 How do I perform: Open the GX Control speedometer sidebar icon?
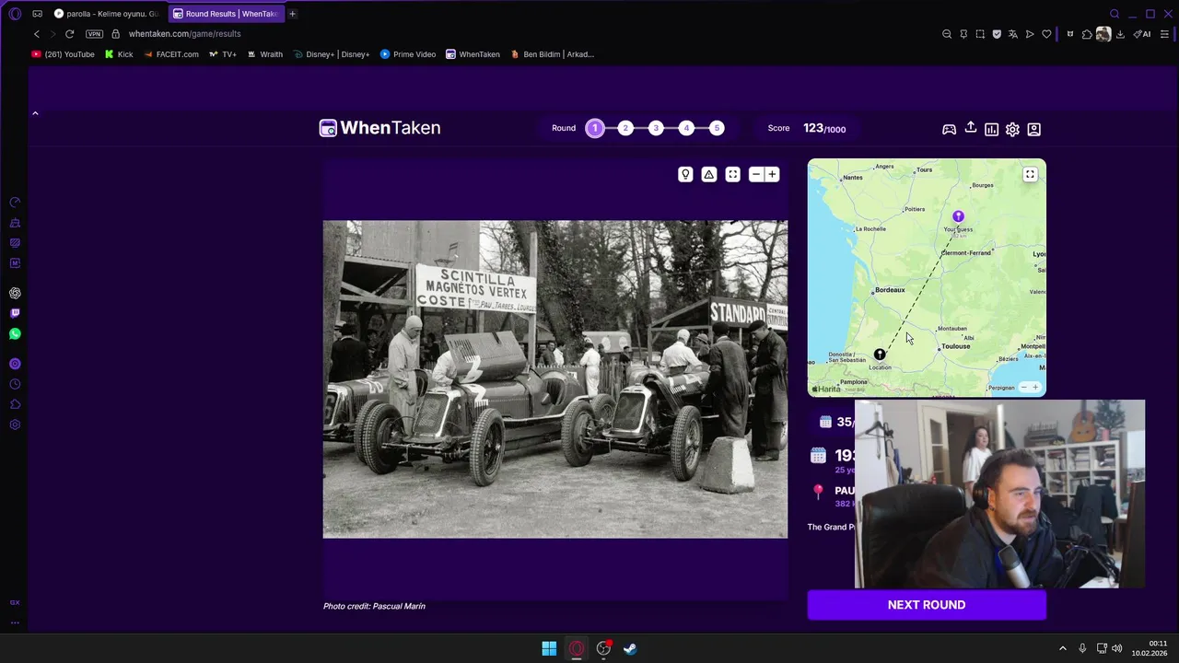click(15, 202)
